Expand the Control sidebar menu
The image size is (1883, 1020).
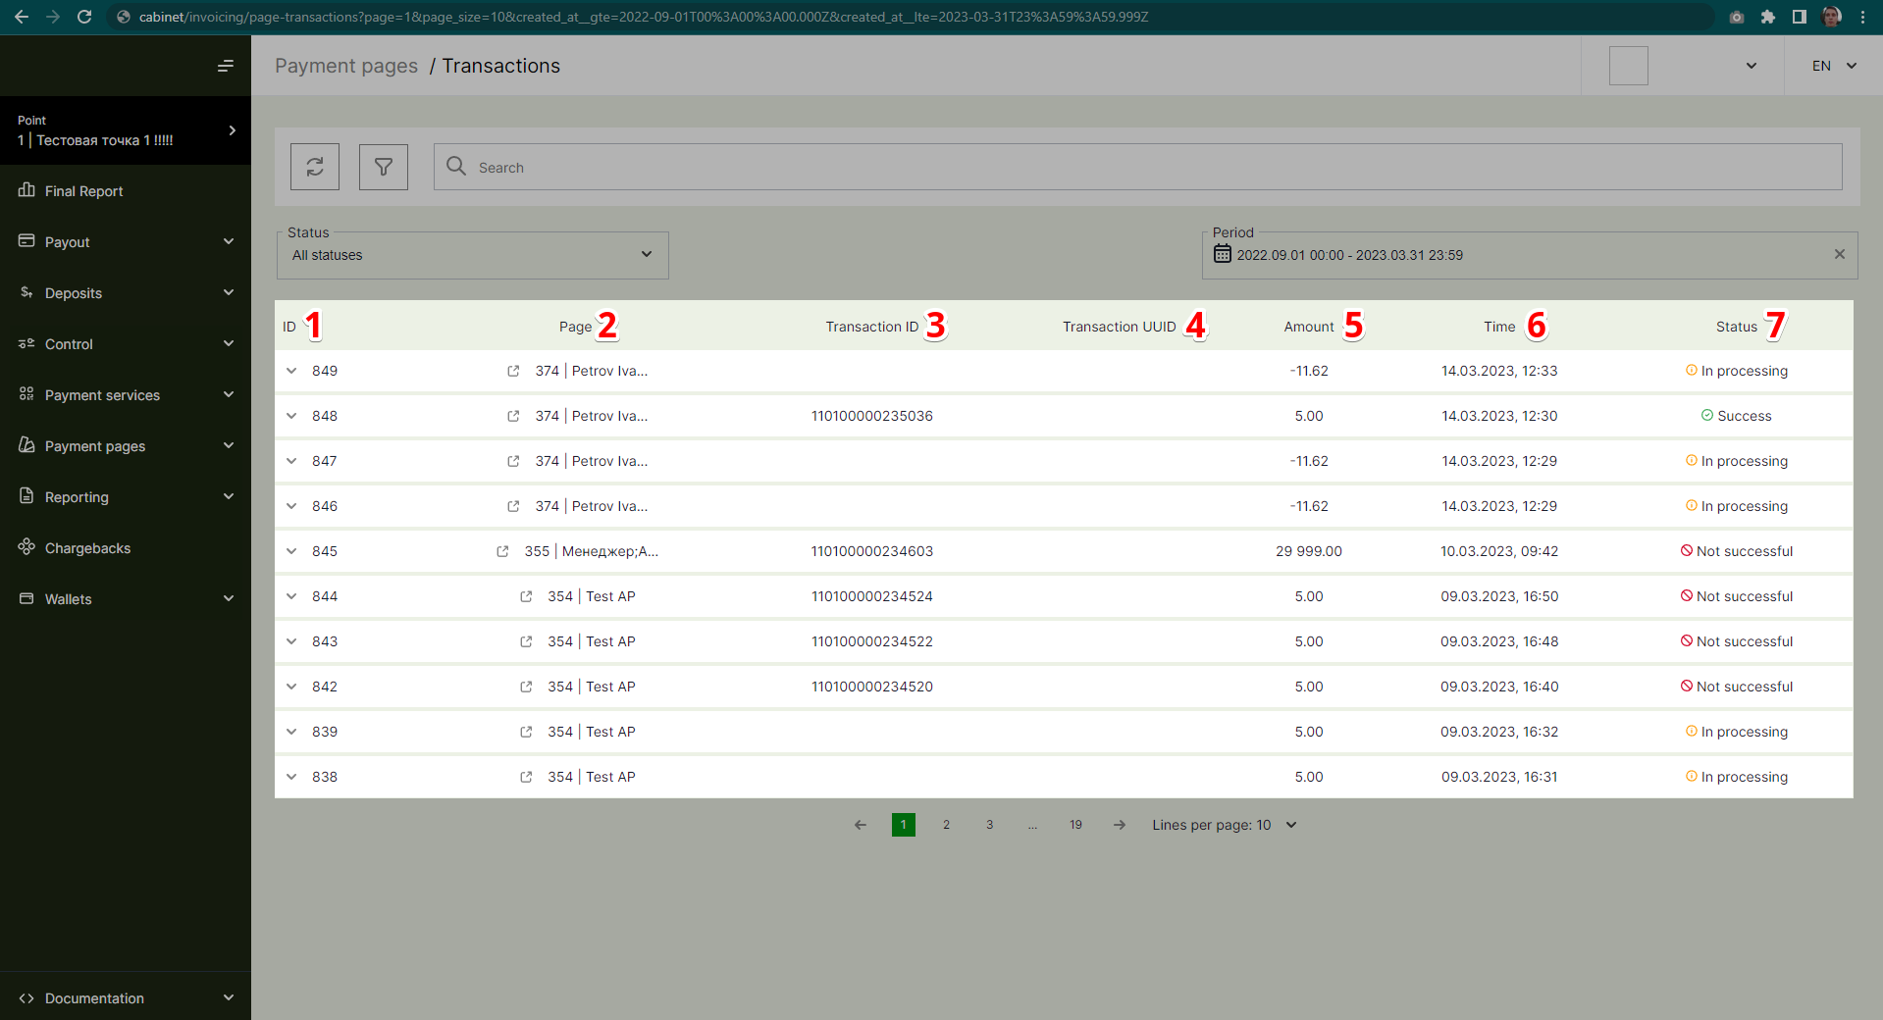pyautogui.click(x=126, y=344)
